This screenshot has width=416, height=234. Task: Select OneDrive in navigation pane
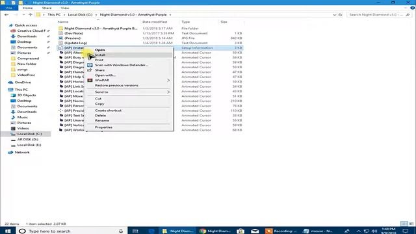(23, 83)
